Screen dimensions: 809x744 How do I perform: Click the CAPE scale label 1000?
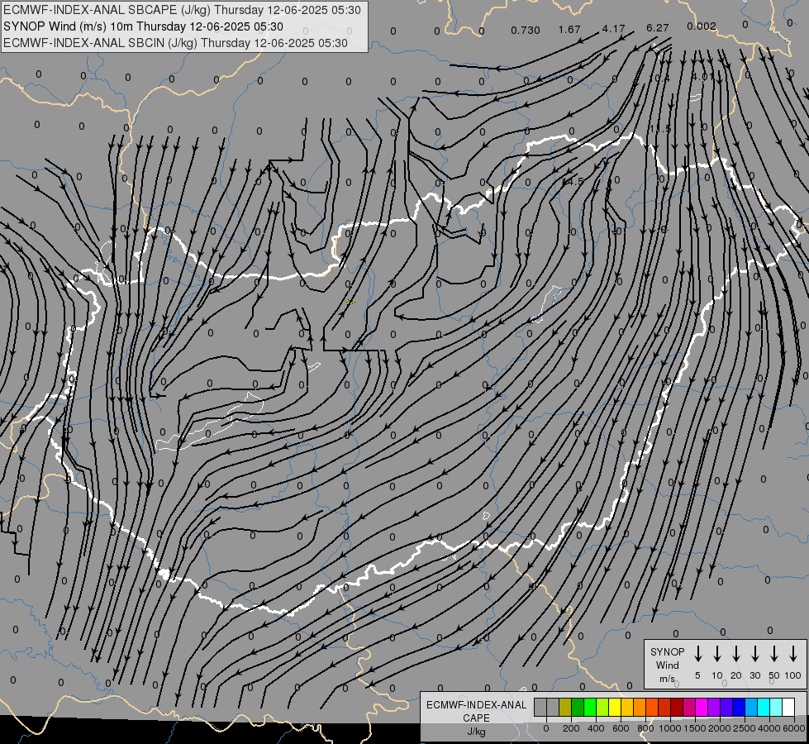[670, 728]
